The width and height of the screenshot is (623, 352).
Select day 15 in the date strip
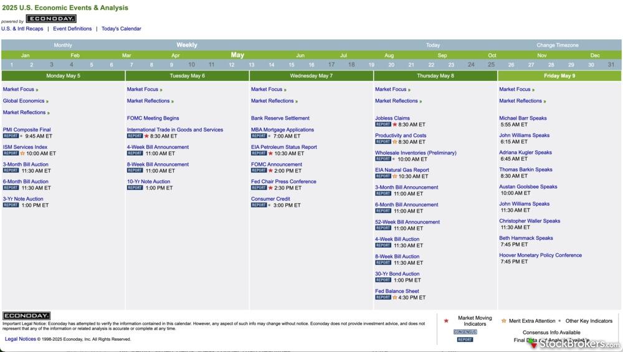click(291, 65)
